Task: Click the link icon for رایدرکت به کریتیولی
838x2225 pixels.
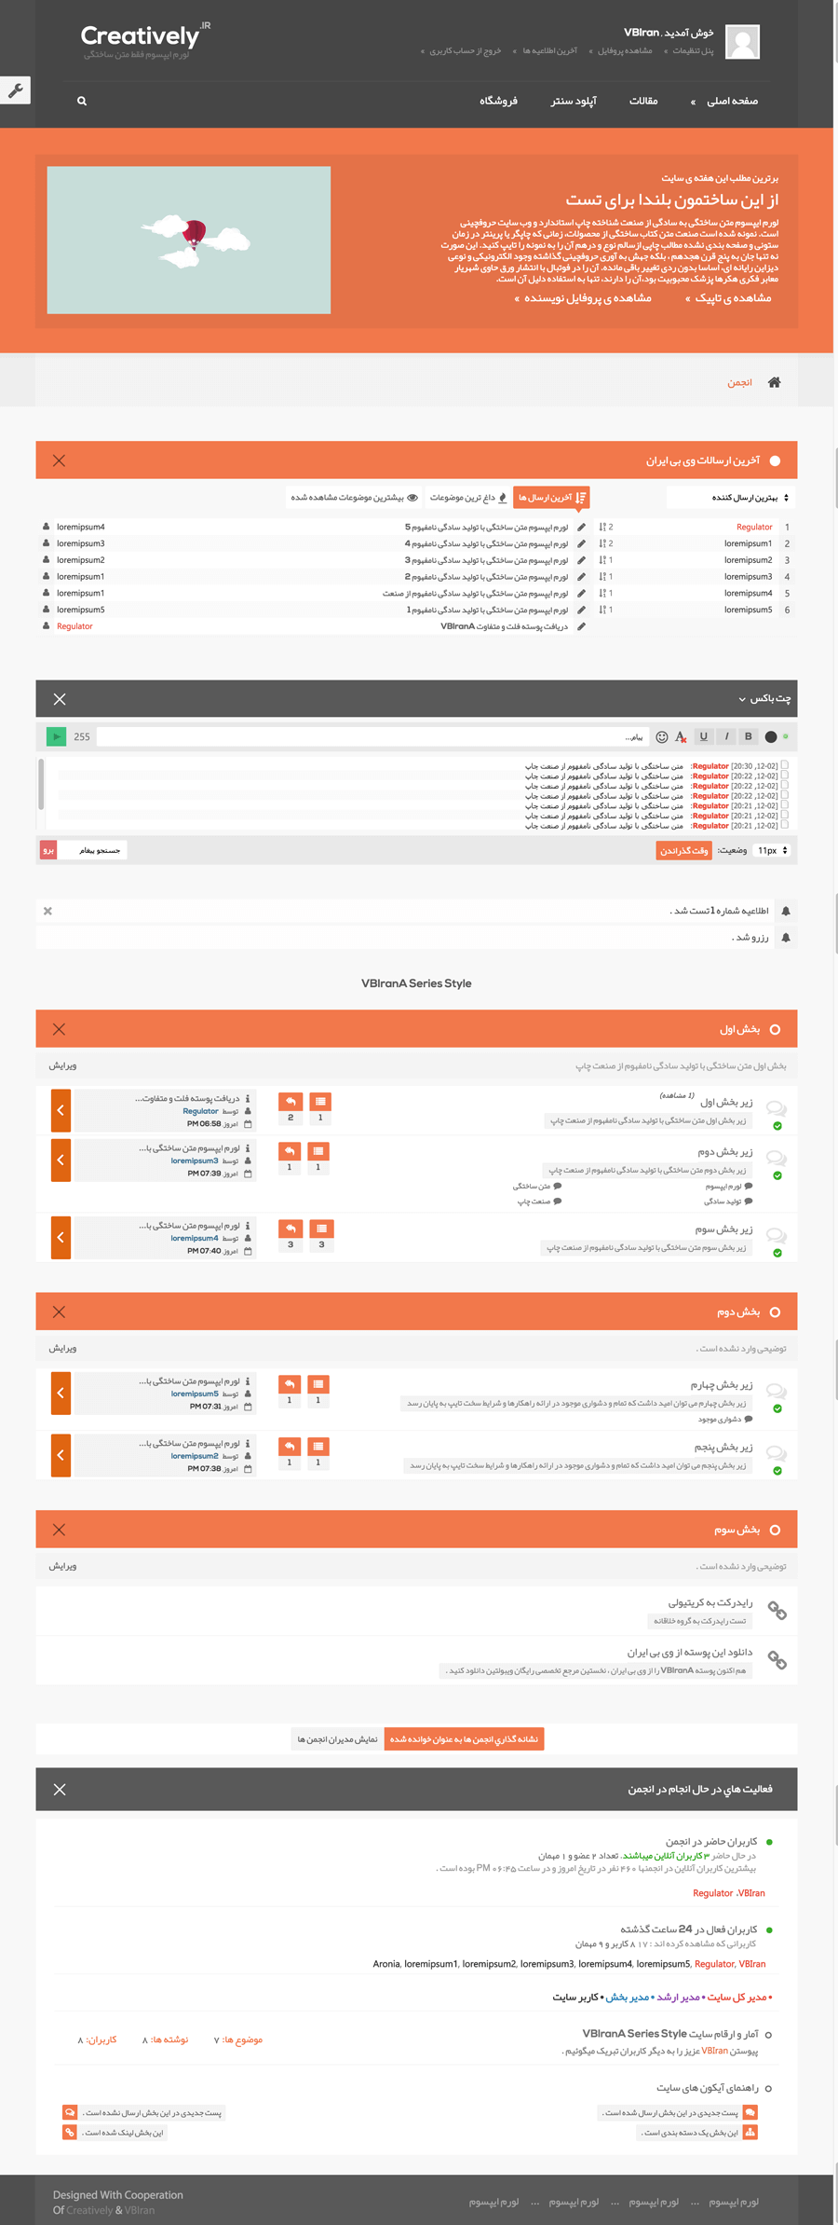Action: click(x=777, y=1611)
